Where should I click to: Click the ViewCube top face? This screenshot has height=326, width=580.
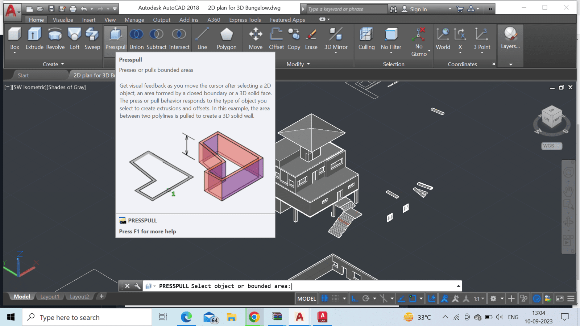pos(551,110)
